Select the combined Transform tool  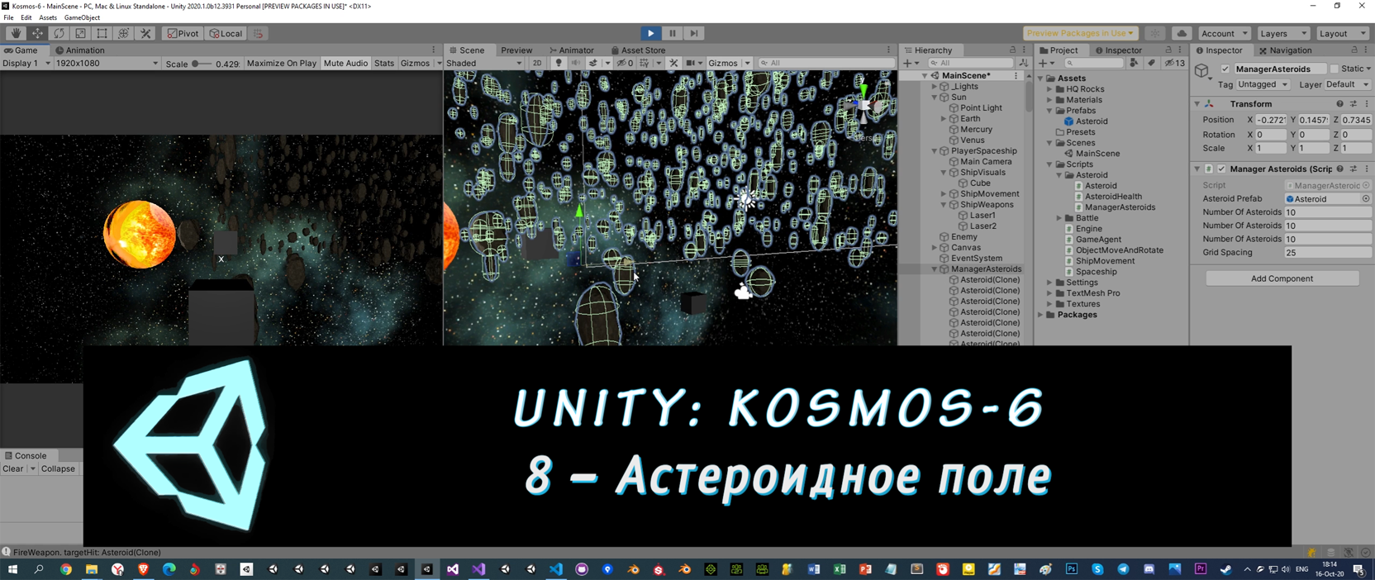[123, 33]
